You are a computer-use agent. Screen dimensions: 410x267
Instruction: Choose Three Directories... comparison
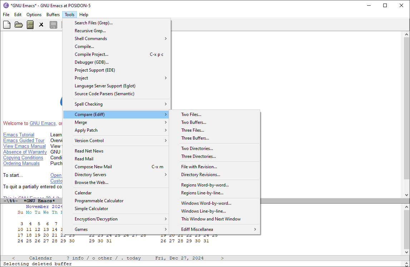(x=215, y=156)
